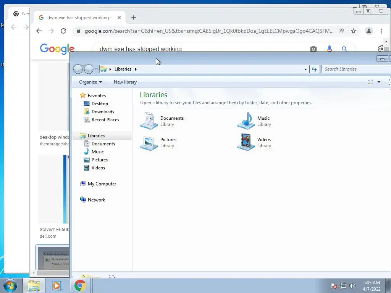This screenshot has height=293, width=391.
Task: Bookmark page with star icon
Action: (354, 31)
